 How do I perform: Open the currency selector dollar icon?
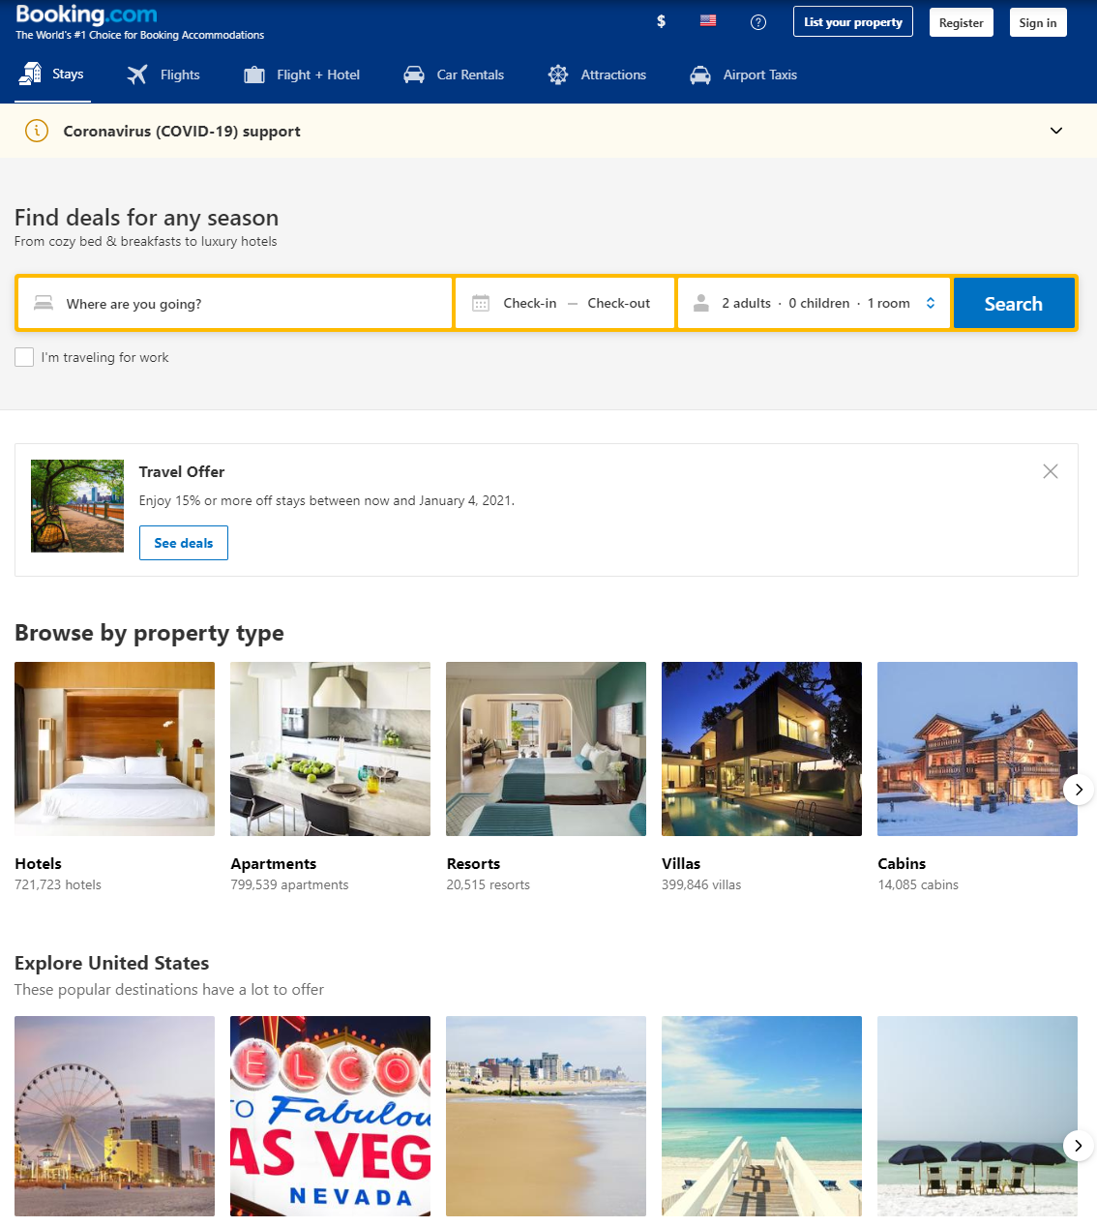pos(661,20)
